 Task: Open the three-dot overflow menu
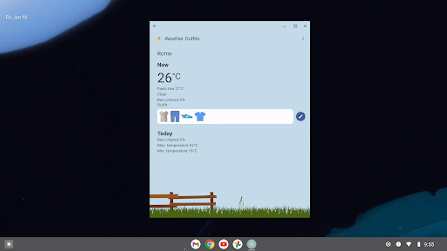pyautogui.click(x=303, y=38)
